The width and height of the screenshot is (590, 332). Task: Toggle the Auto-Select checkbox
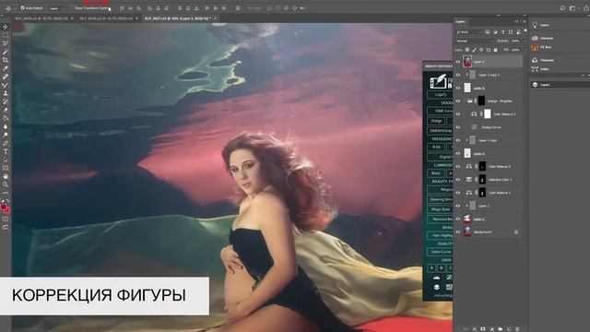pyautogui.click(x=22, y=8)
